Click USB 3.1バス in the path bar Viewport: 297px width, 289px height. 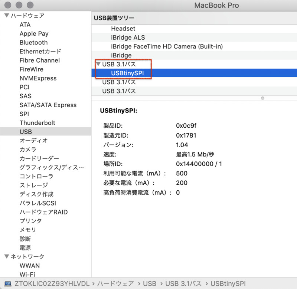183,283
